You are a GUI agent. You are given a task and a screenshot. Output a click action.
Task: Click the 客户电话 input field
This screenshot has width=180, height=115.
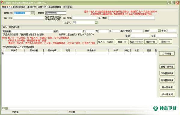(x=84, y=18)
